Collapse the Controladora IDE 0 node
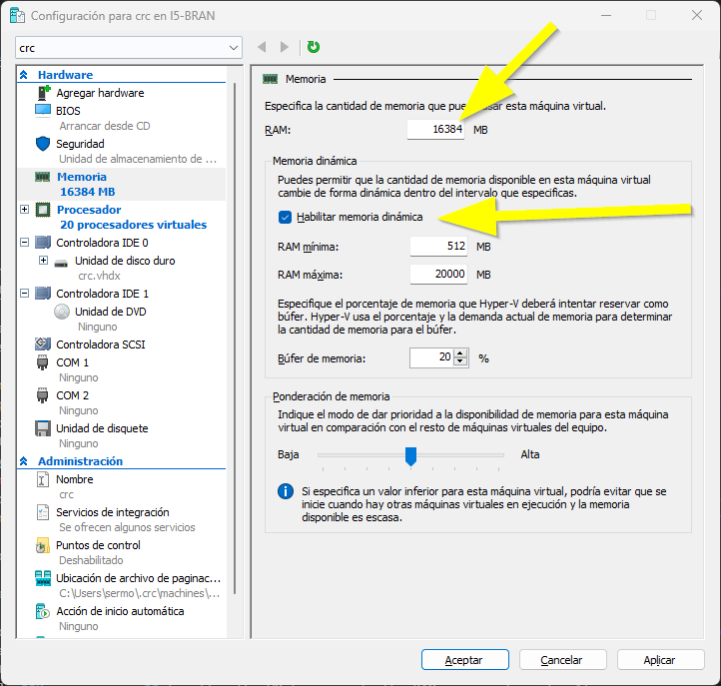Image resolution: width=721 pixels, height=686 pixels. click(25, 243)
